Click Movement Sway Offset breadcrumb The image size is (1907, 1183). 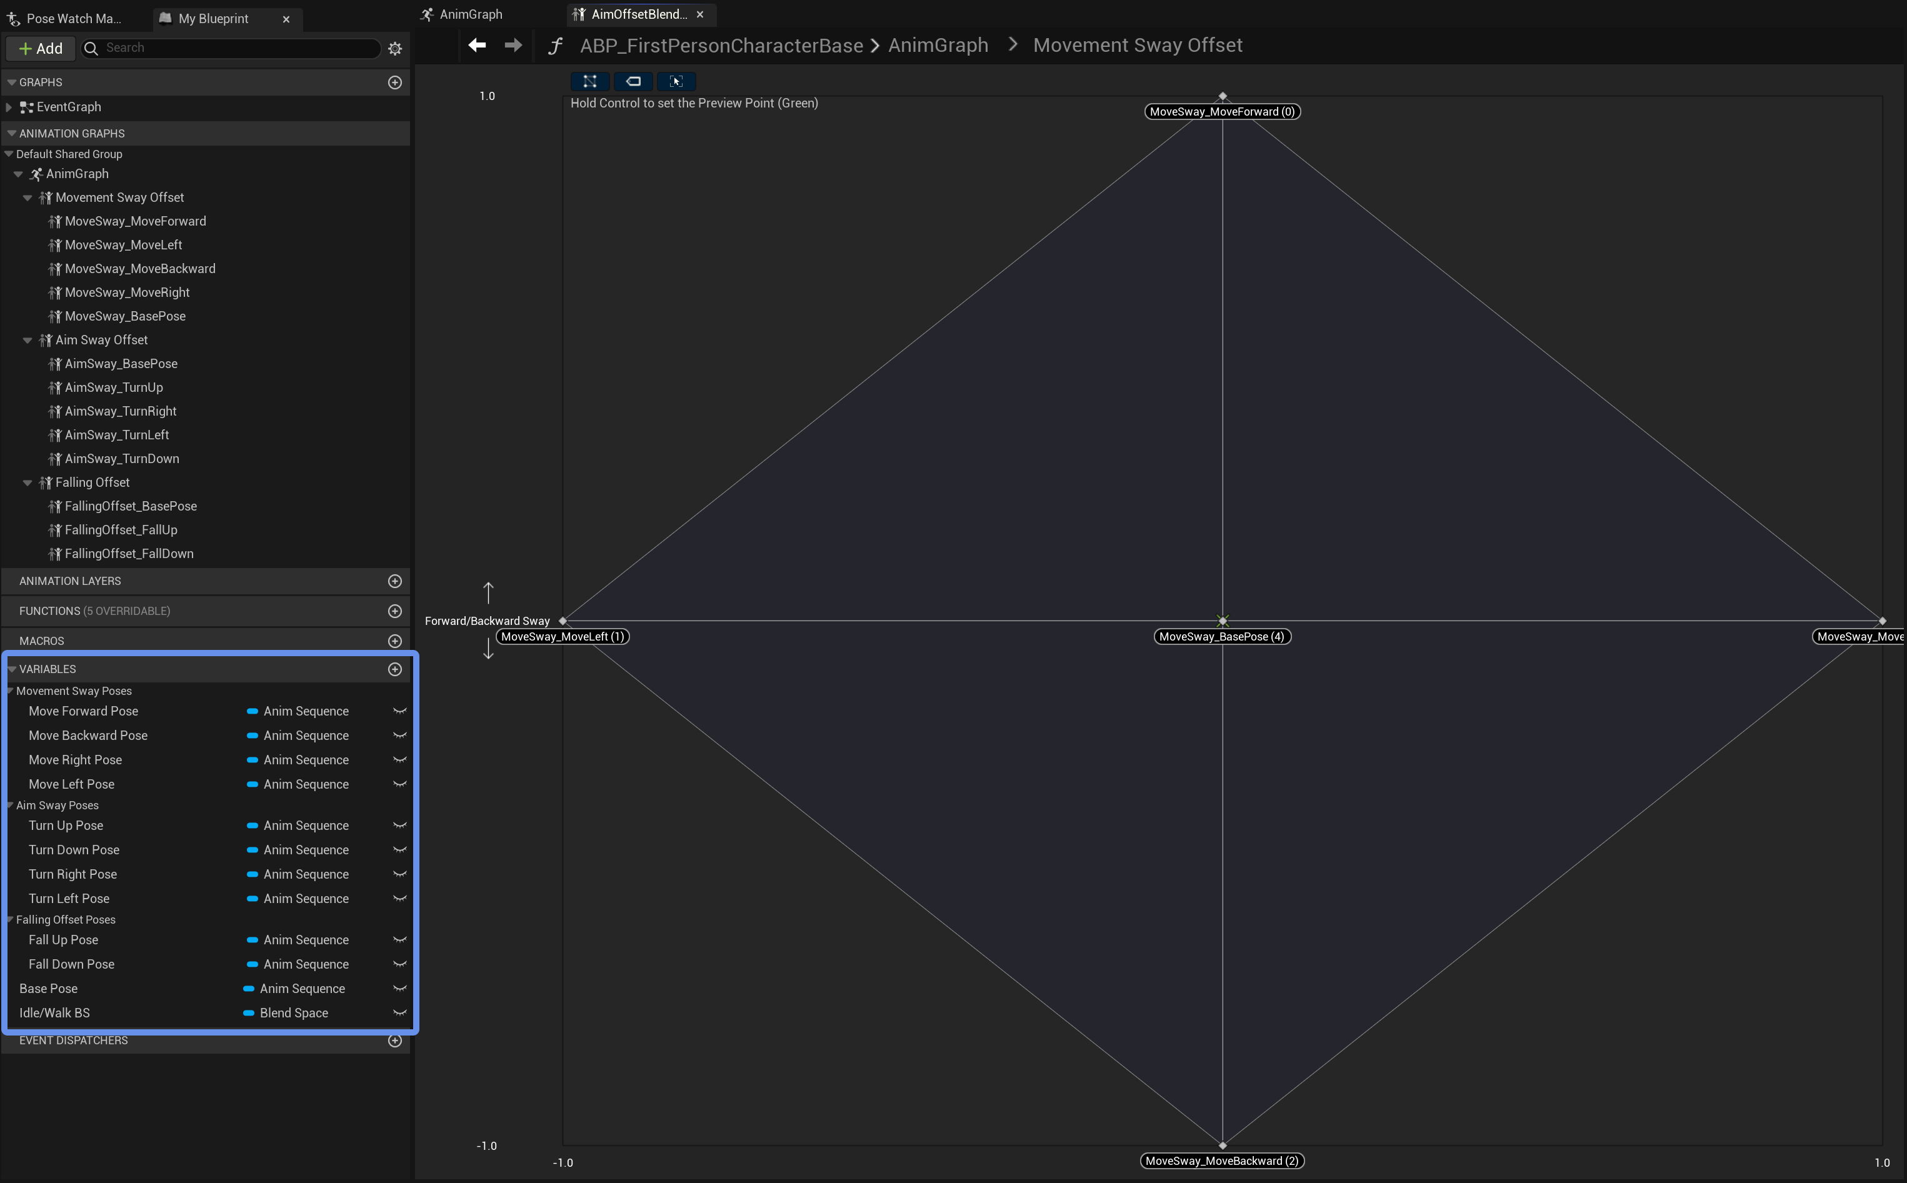coord(1138,46)
